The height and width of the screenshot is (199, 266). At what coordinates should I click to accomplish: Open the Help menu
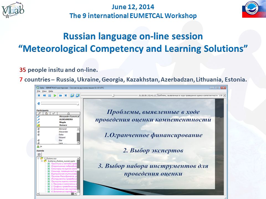tap(51, 91)
